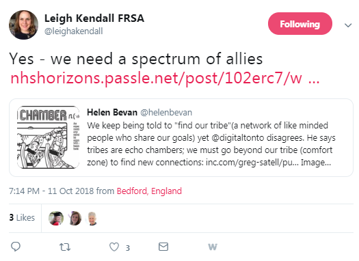Retweet this tweet using the retweet icon

pyautogui.click(x=65, y=247)
